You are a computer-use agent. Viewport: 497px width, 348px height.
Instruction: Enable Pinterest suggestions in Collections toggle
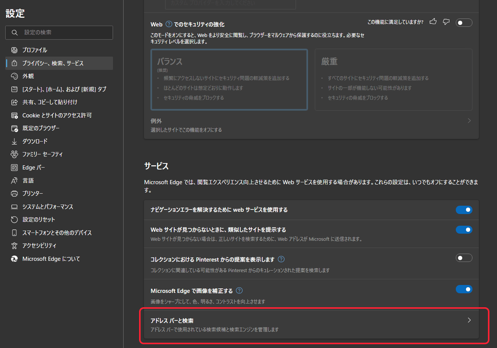(x=464, y=258)
